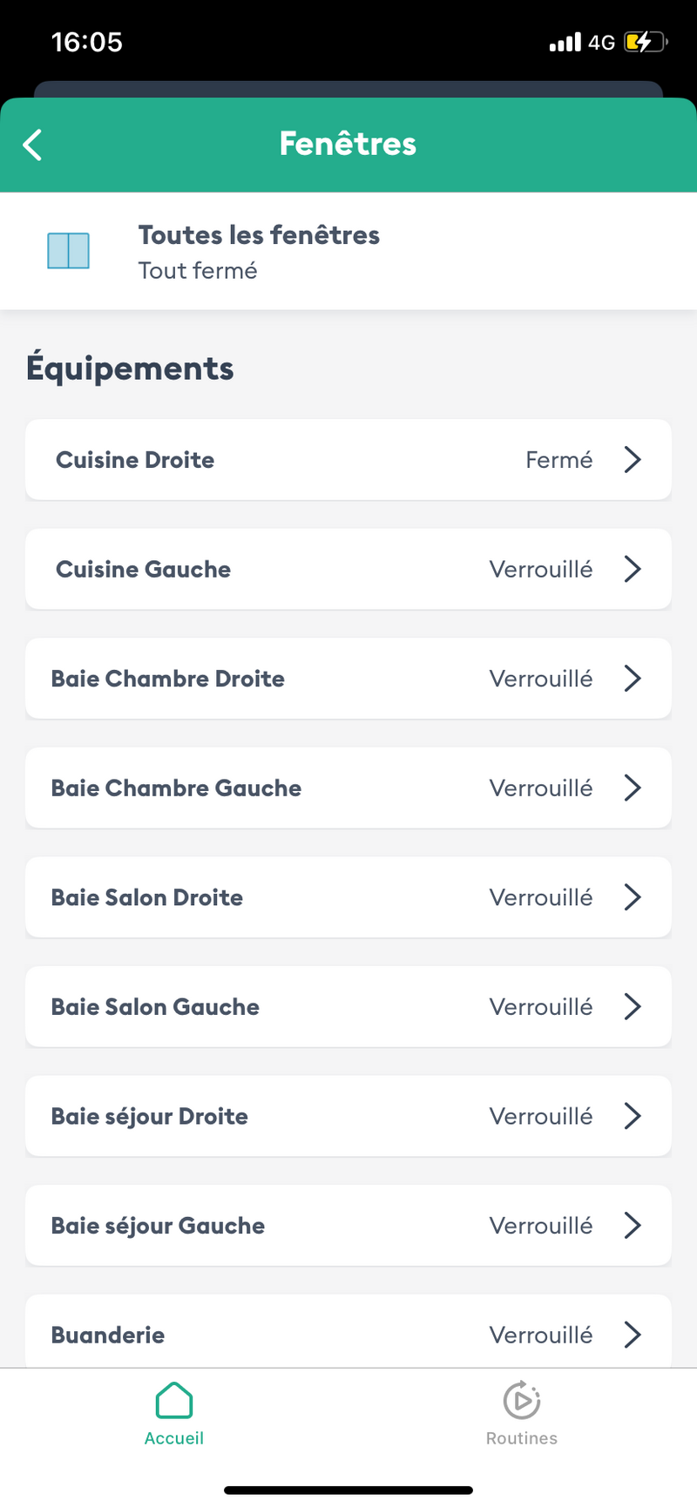The image size is (697, 1508).
Task: Tap the Fermé status of Cuisine Droite
Action: (x=558, y=460)
